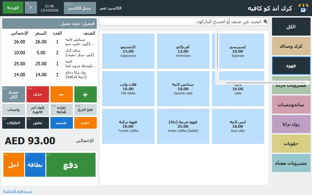The image size is (312, 195).
Task: Click the العميل: بدون عميل customer bar
Action: pos(49,23)
